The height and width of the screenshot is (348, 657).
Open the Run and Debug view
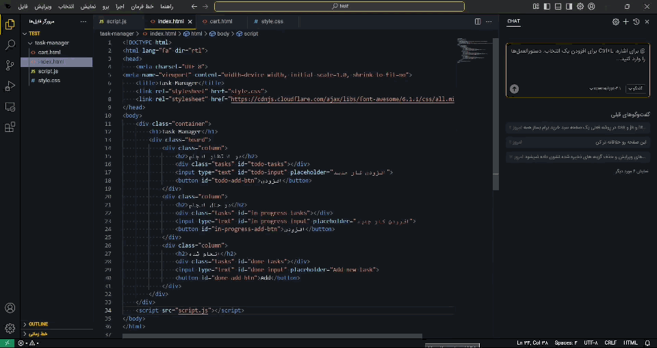pyautogui.click(x=10, y=86)
